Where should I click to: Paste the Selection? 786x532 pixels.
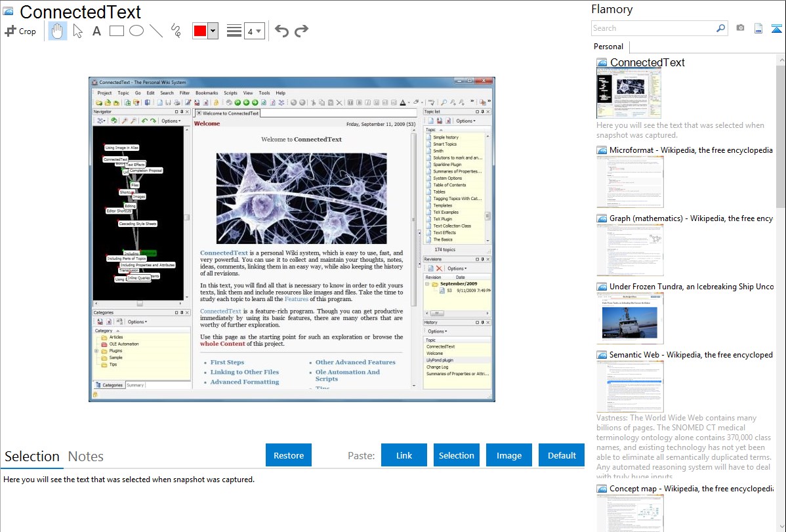457,455
